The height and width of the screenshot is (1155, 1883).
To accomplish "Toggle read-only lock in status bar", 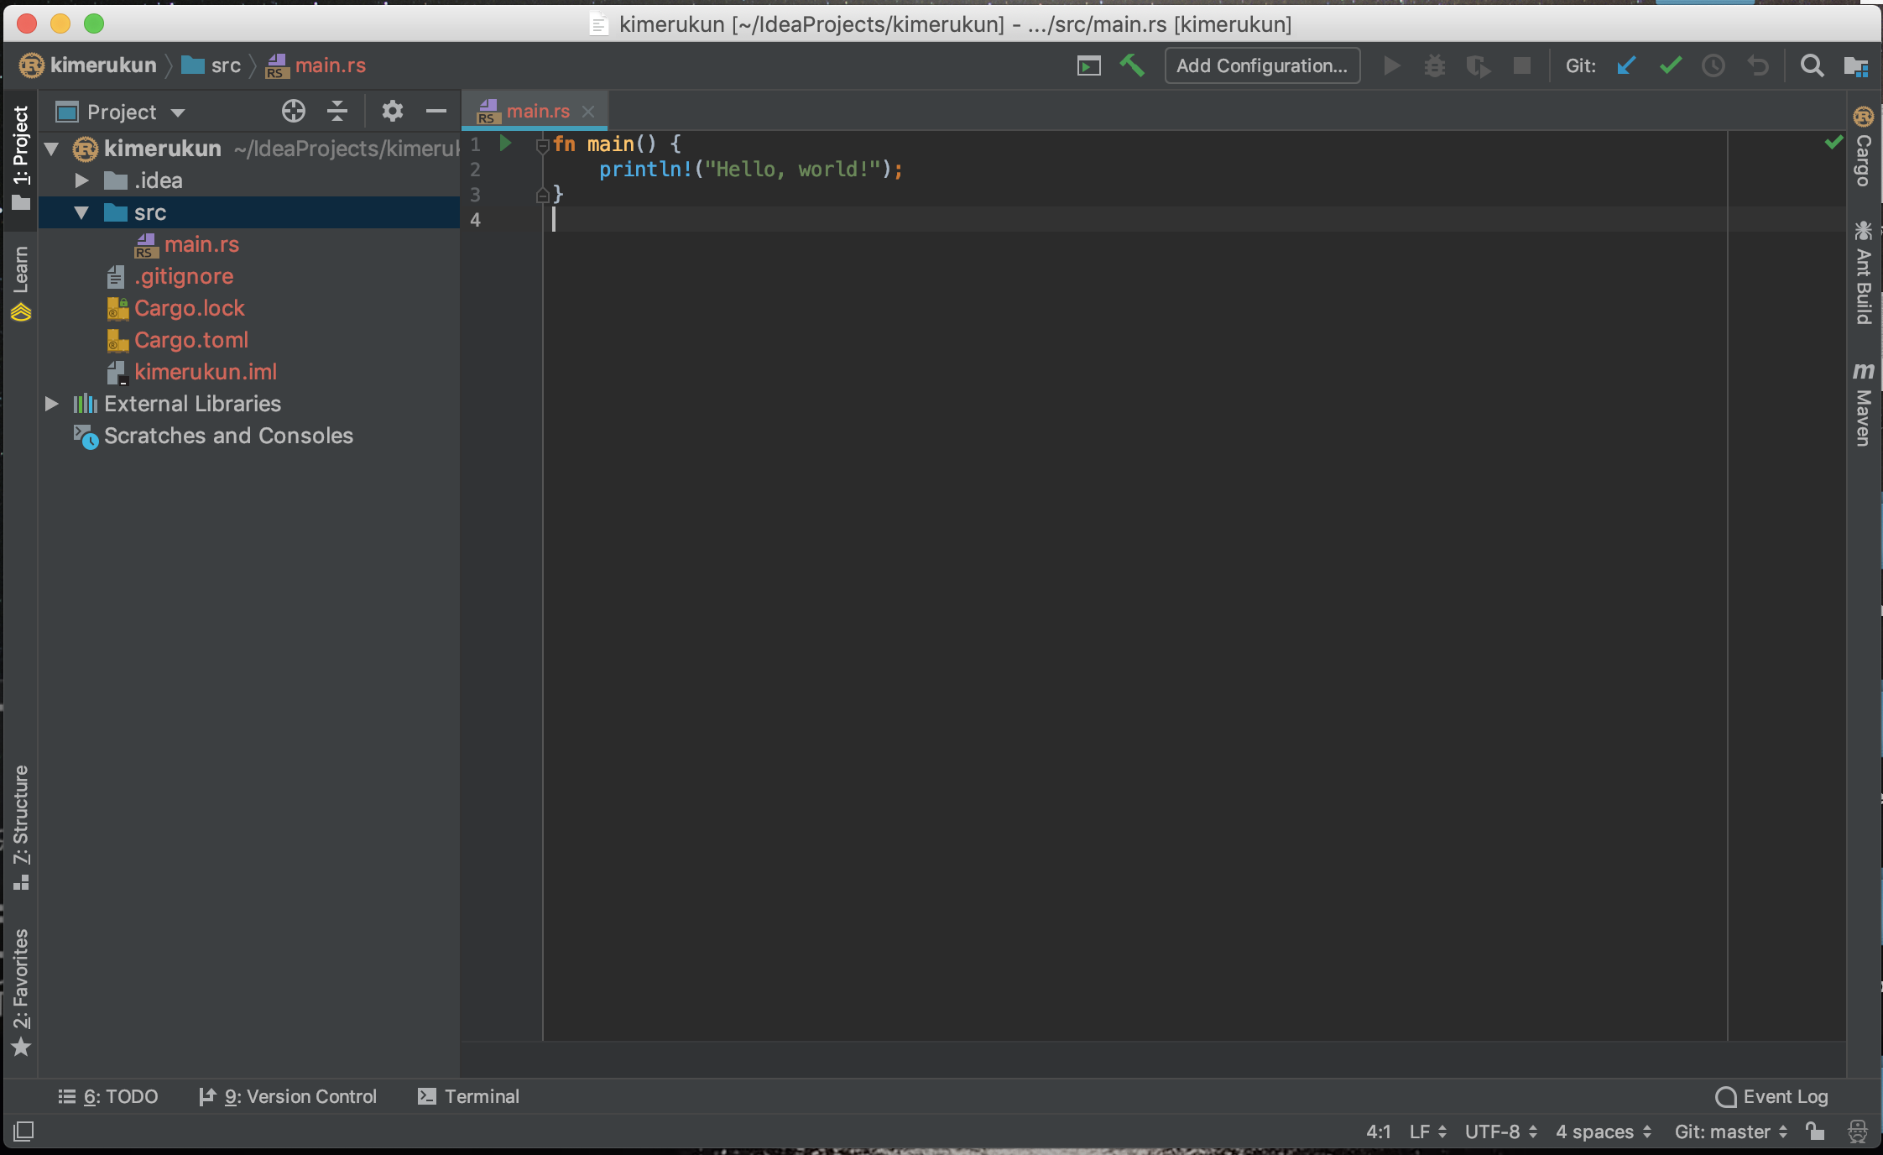I will (x=1816, y=1131).
